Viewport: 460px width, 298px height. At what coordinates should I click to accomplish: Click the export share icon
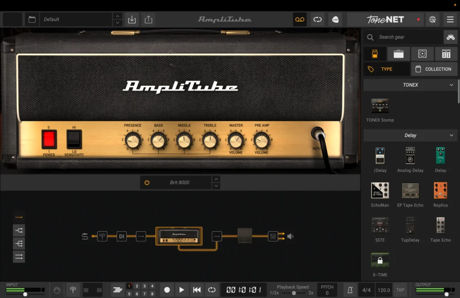click(x=148, y=20)
